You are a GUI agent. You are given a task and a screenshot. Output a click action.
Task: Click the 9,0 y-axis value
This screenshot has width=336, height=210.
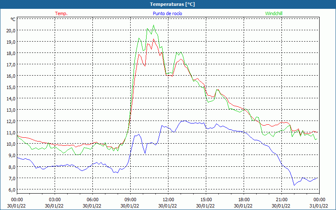(x=12, y=155)
